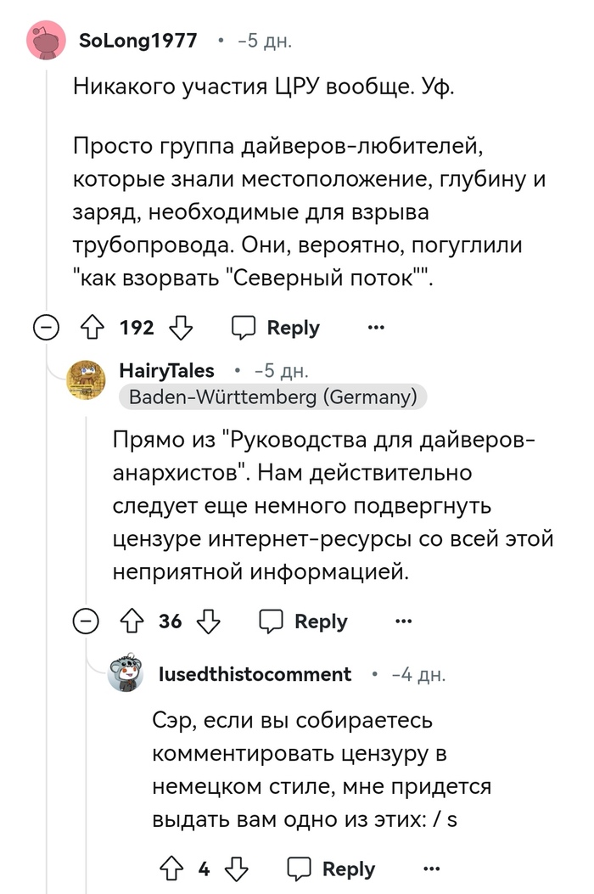Screen dimensions: 594x894
Task: Downvote SoLong1977's comment
Action: [x=182, y=328]
